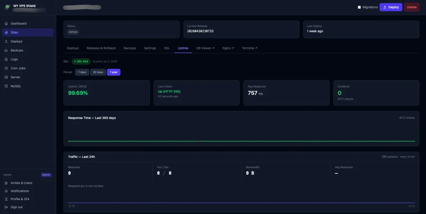Screen dimensions: 426x214
Task: Click the Sites globe icon
Action: (6, 32)
